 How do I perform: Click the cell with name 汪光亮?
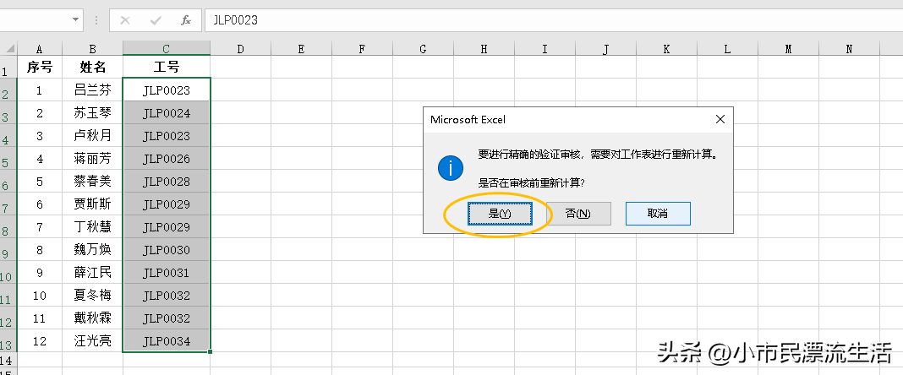[93, 340]
